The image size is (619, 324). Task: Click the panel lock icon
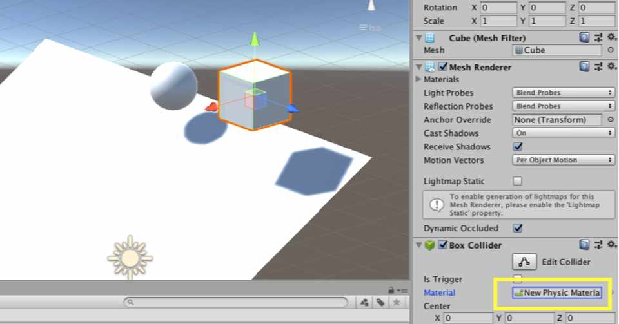pyautogui.click(x=391, y=290)
